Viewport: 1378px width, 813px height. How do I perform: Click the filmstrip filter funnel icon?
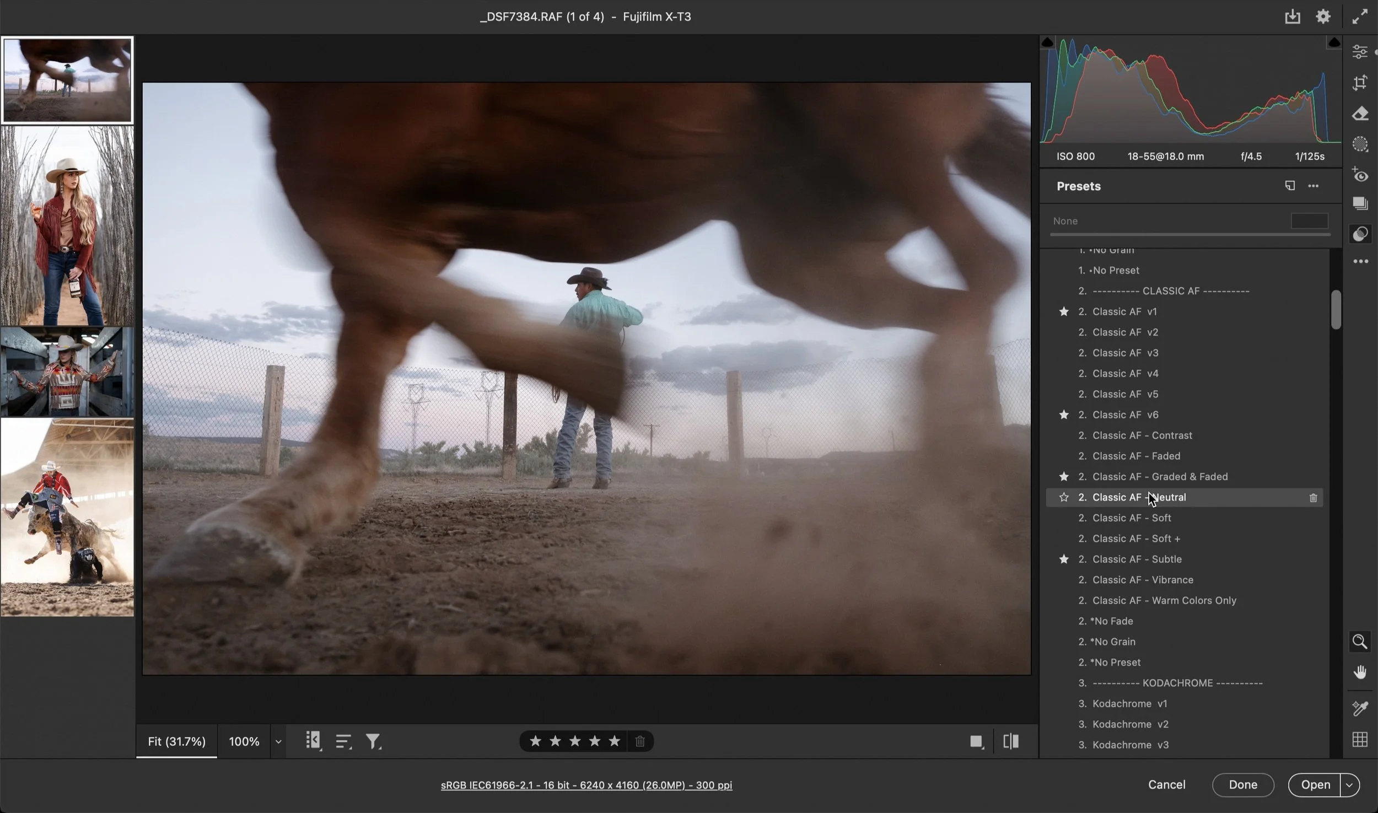coord(373,741)
